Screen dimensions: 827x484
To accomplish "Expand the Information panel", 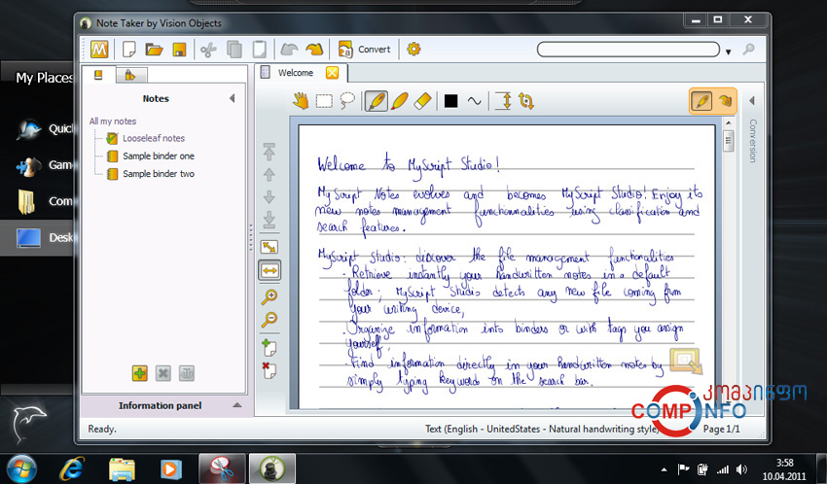I will coord(236,405).
